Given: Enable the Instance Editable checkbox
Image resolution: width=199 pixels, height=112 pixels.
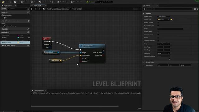Looking at the screenshot, I should pyautogui.click(x=158, y=23).
